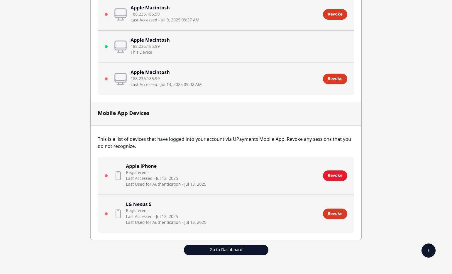This screenshot has height=274, width=452.
Task: Click the Mobile App Devices section header
Action: (x=123, y=113)
